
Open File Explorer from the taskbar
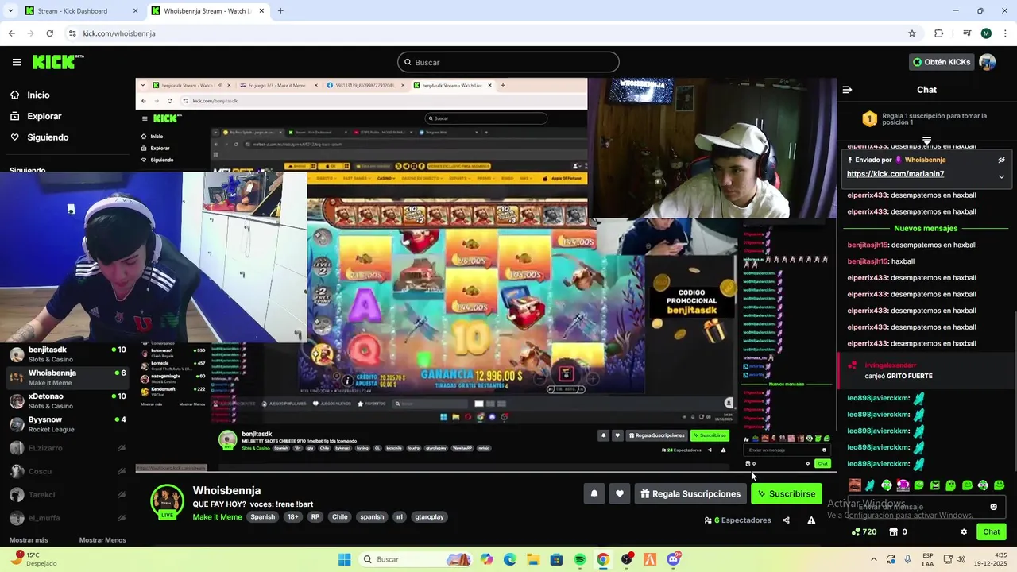[x=533, y=559]
